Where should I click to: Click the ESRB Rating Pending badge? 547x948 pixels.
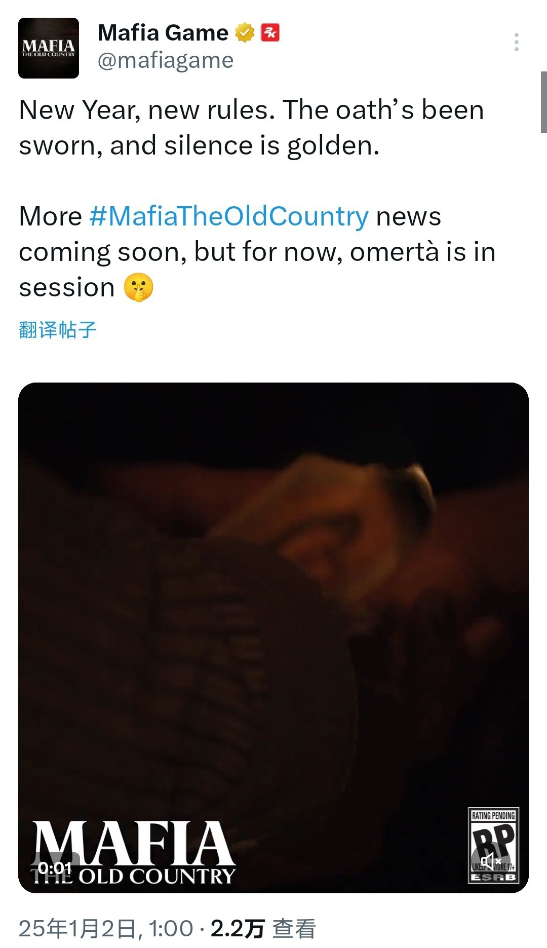(493, 846)
